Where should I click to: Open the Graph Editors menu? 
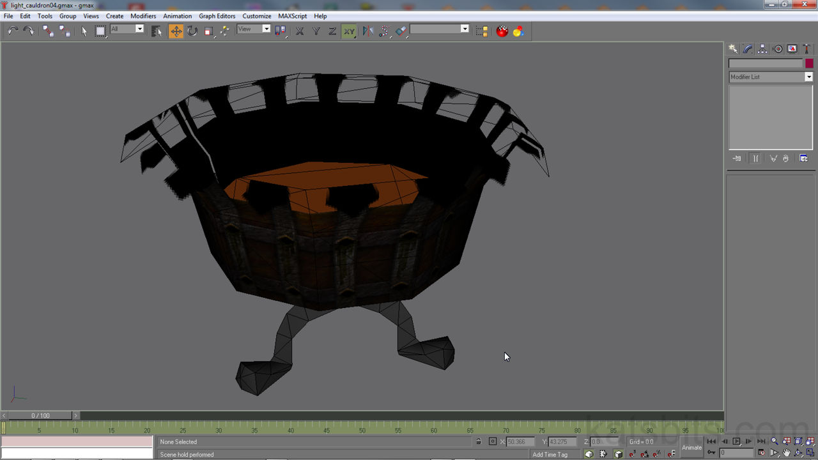click(217, 16)
